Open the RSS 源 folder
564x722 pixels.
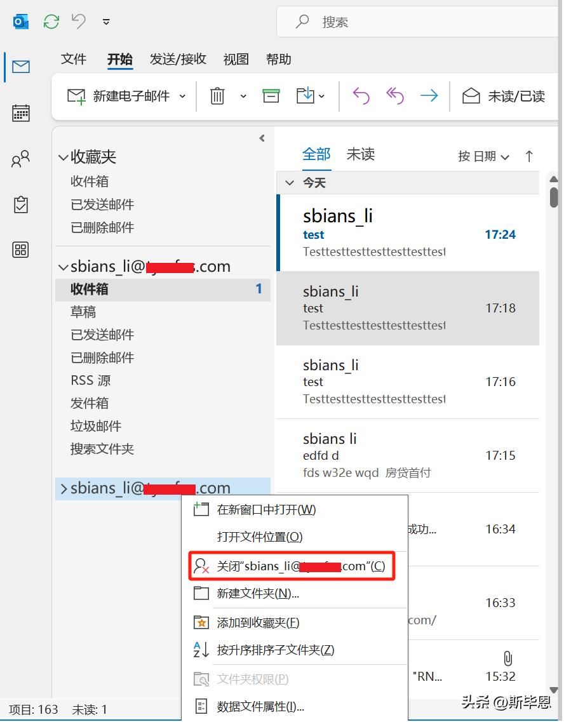[x=90, y=380]
